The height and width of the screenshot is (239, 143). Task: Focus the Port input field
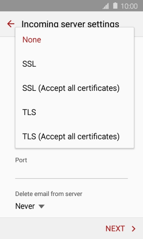[71, 172]
